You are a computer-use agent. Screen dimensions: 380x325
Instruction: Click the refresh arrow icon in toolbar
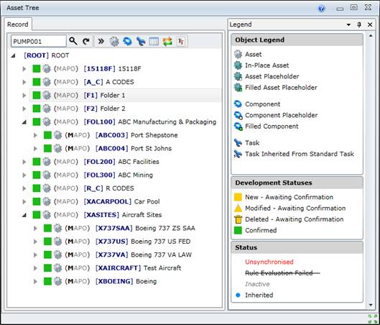(86, 42)
